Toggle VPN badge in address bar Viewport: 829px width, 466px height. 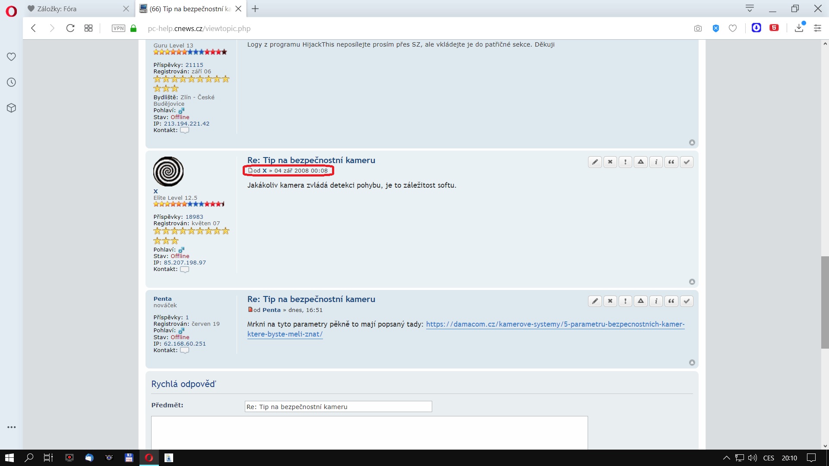pos(118,28)
